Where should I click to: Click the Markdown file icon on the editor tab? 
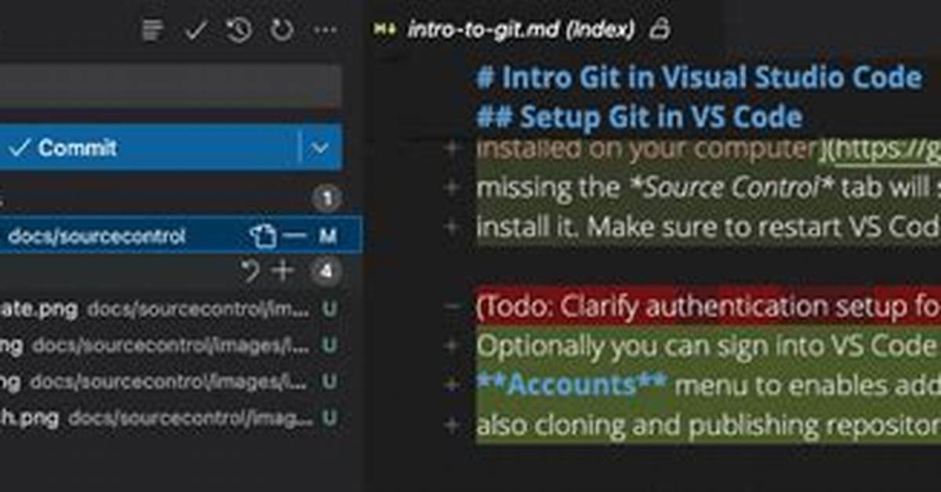[x=385, y=30]
